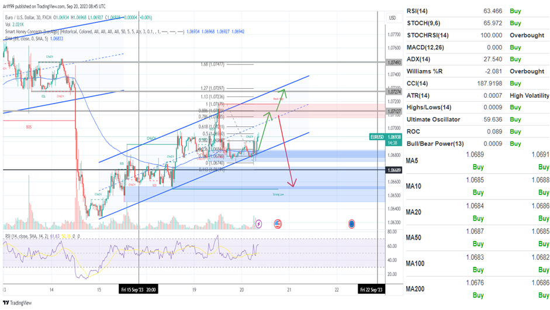The width and height of the screenshot is (550, 310).
Task: Select the upper green arrow tip near Weak High
Action: pos(284,90)
